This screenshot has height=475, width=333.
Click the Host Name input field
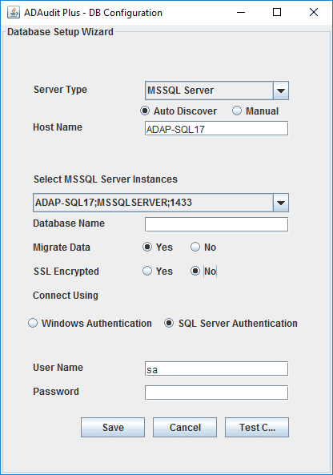[216, 129]
